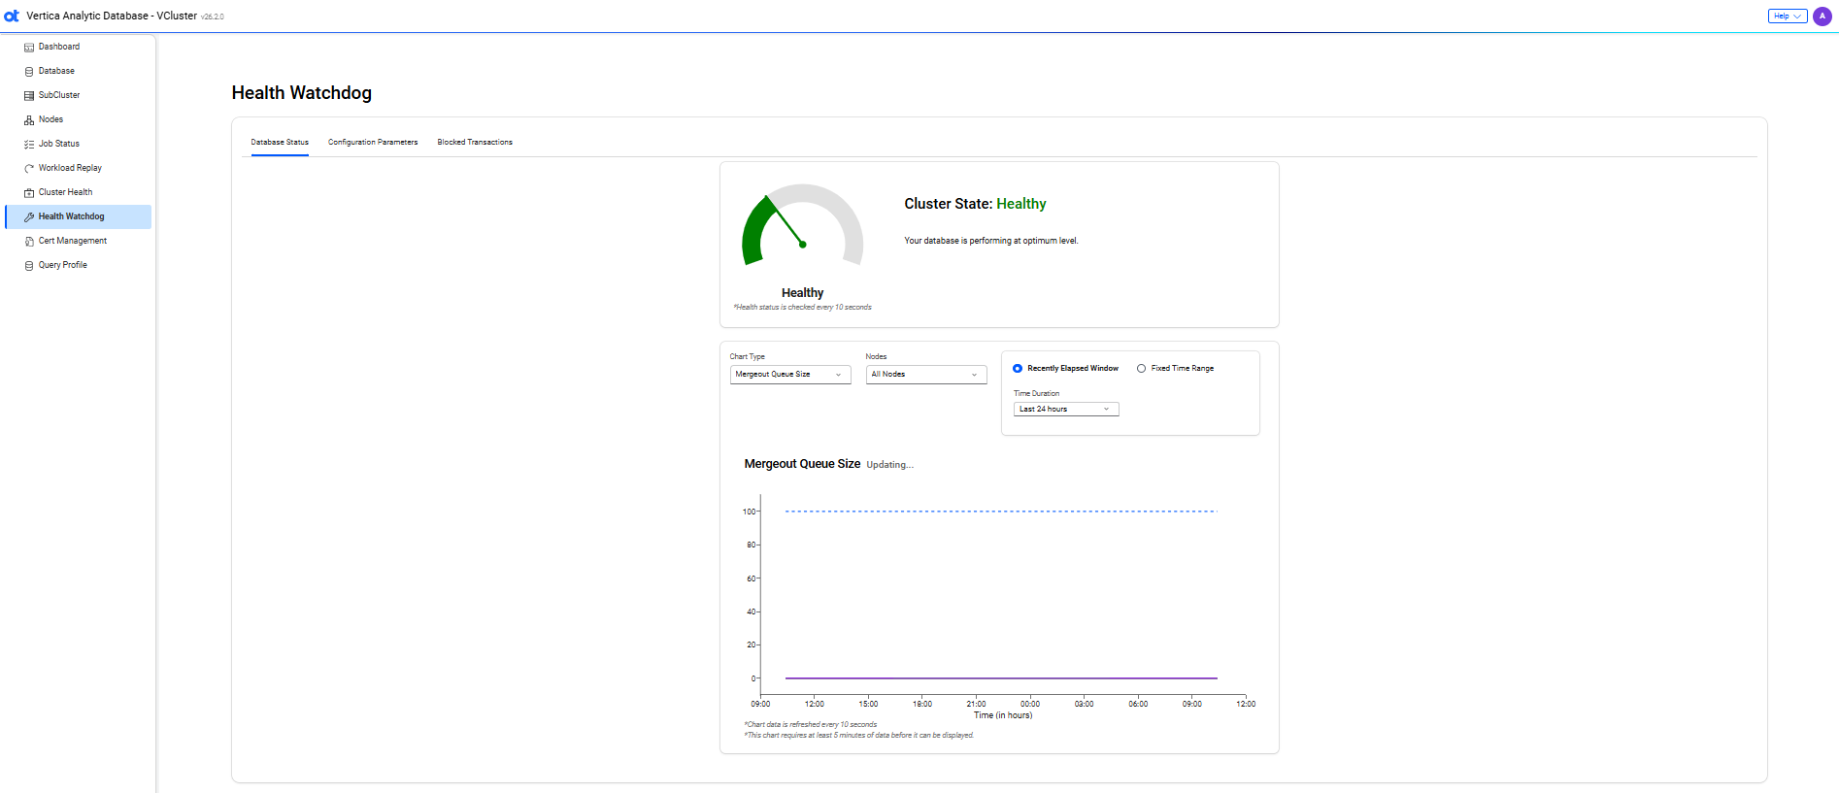Screen dimensions: 1839x793
Task: Click the OpenText logo icon in header
Action: (x=12, y=16)
